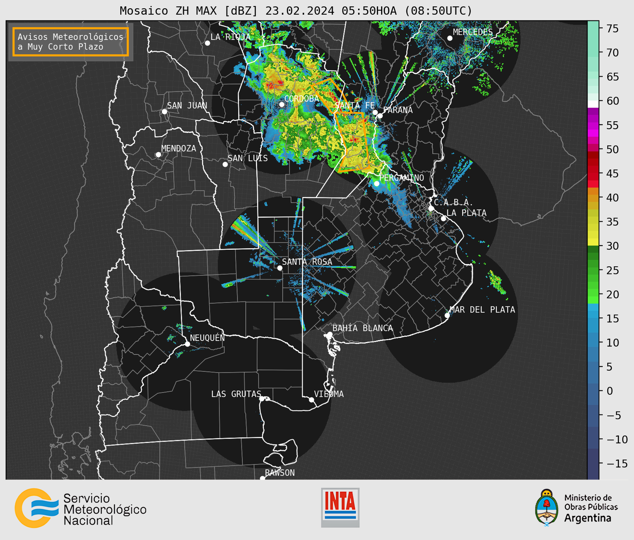
Task: Click the MERCEDES label text
Action: [473, 32]
